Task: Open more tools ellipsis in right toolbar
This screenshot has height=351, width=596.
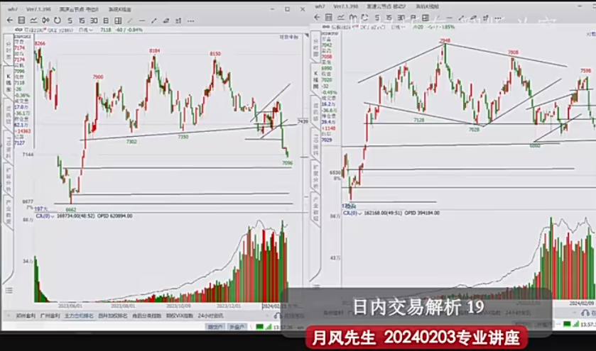Action: click(x=498, y=18)
